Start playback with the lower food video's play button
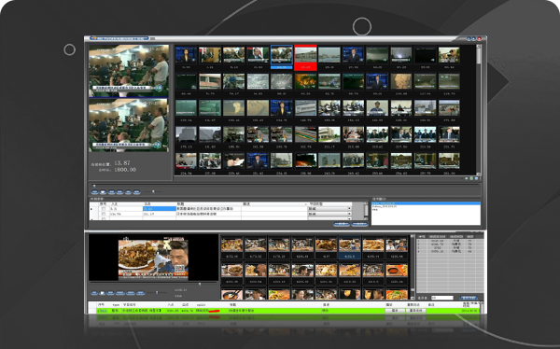 (102, 293)
